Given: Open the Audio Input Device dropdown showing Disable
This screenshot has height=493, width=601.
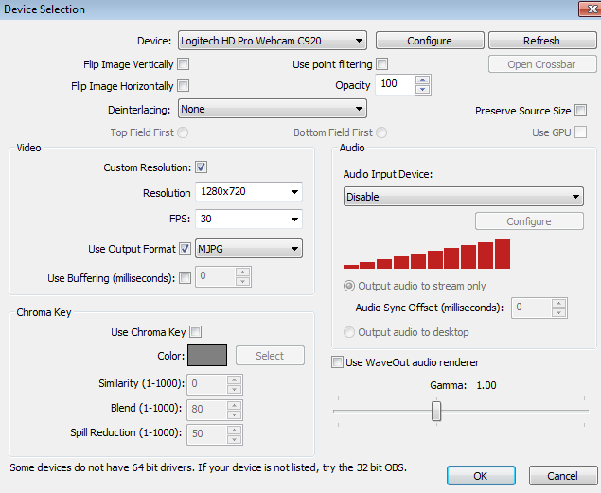Looking at the screenshot, I should (x=464, y=197).
